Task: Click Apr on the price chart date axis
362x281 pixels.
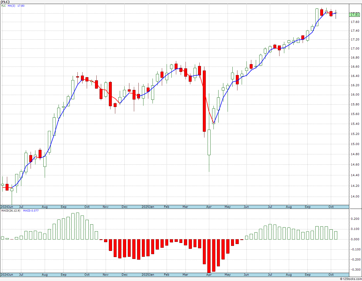Action: click(209, 207)
